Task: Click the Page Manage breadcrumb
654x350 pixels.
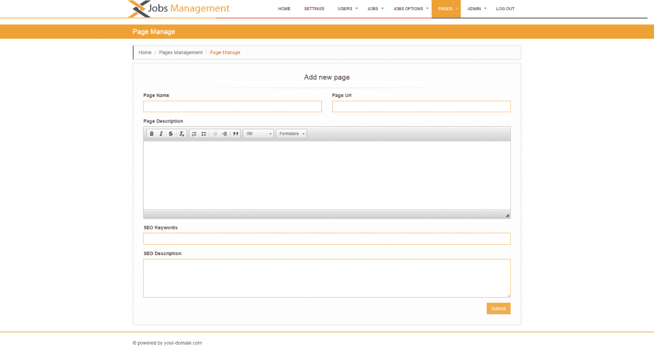Action: click(225, 52)
